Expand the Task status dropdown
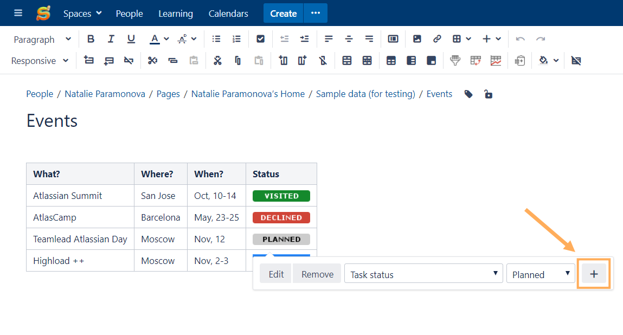623x335 pixels. (x=423, y=274)
